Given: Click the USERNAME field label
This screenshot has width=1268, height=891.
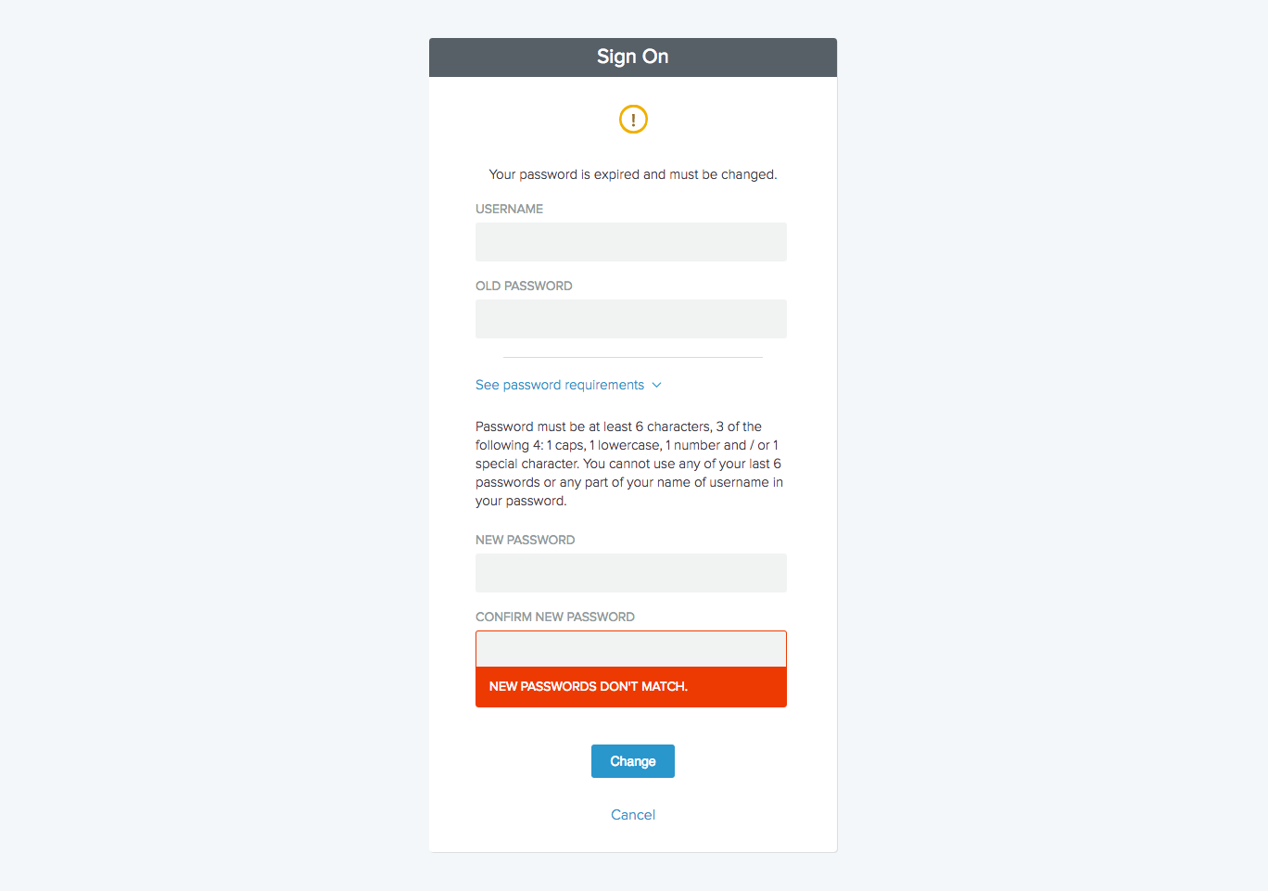Looking at the screenshot, I should point(509,209).
